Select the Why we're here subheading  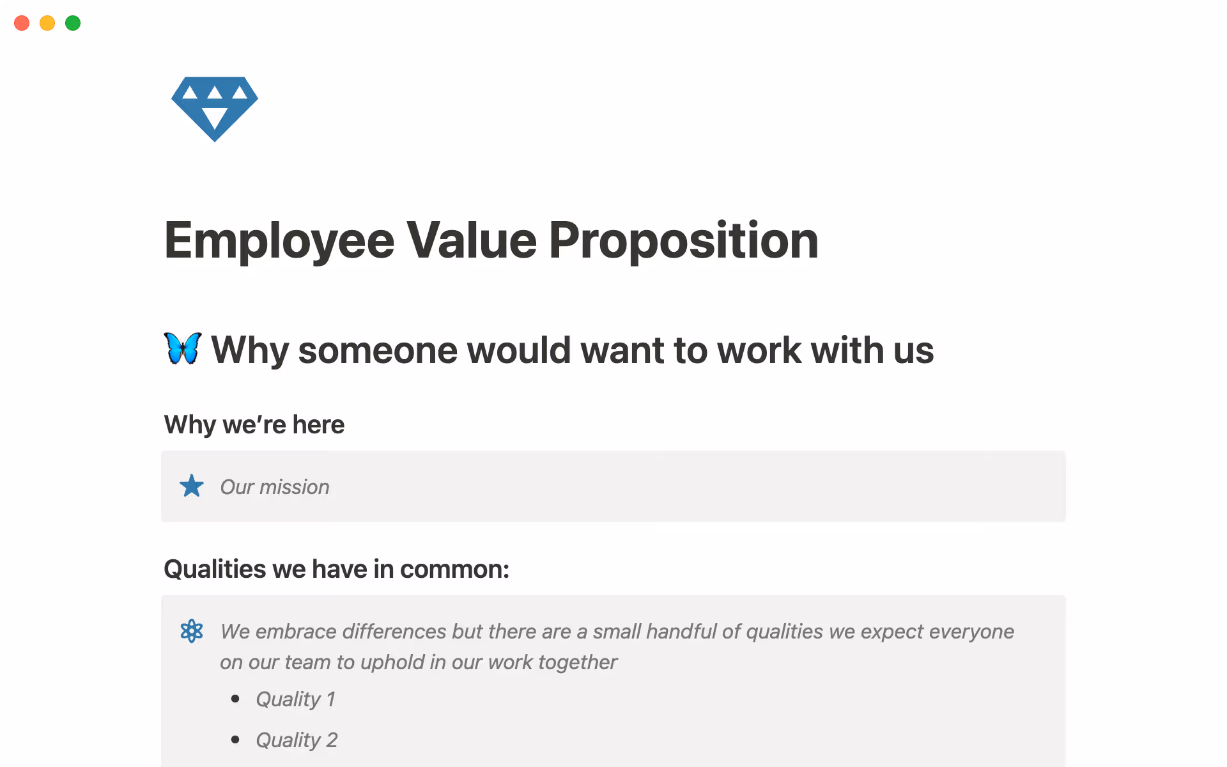(x=254, y=424)
